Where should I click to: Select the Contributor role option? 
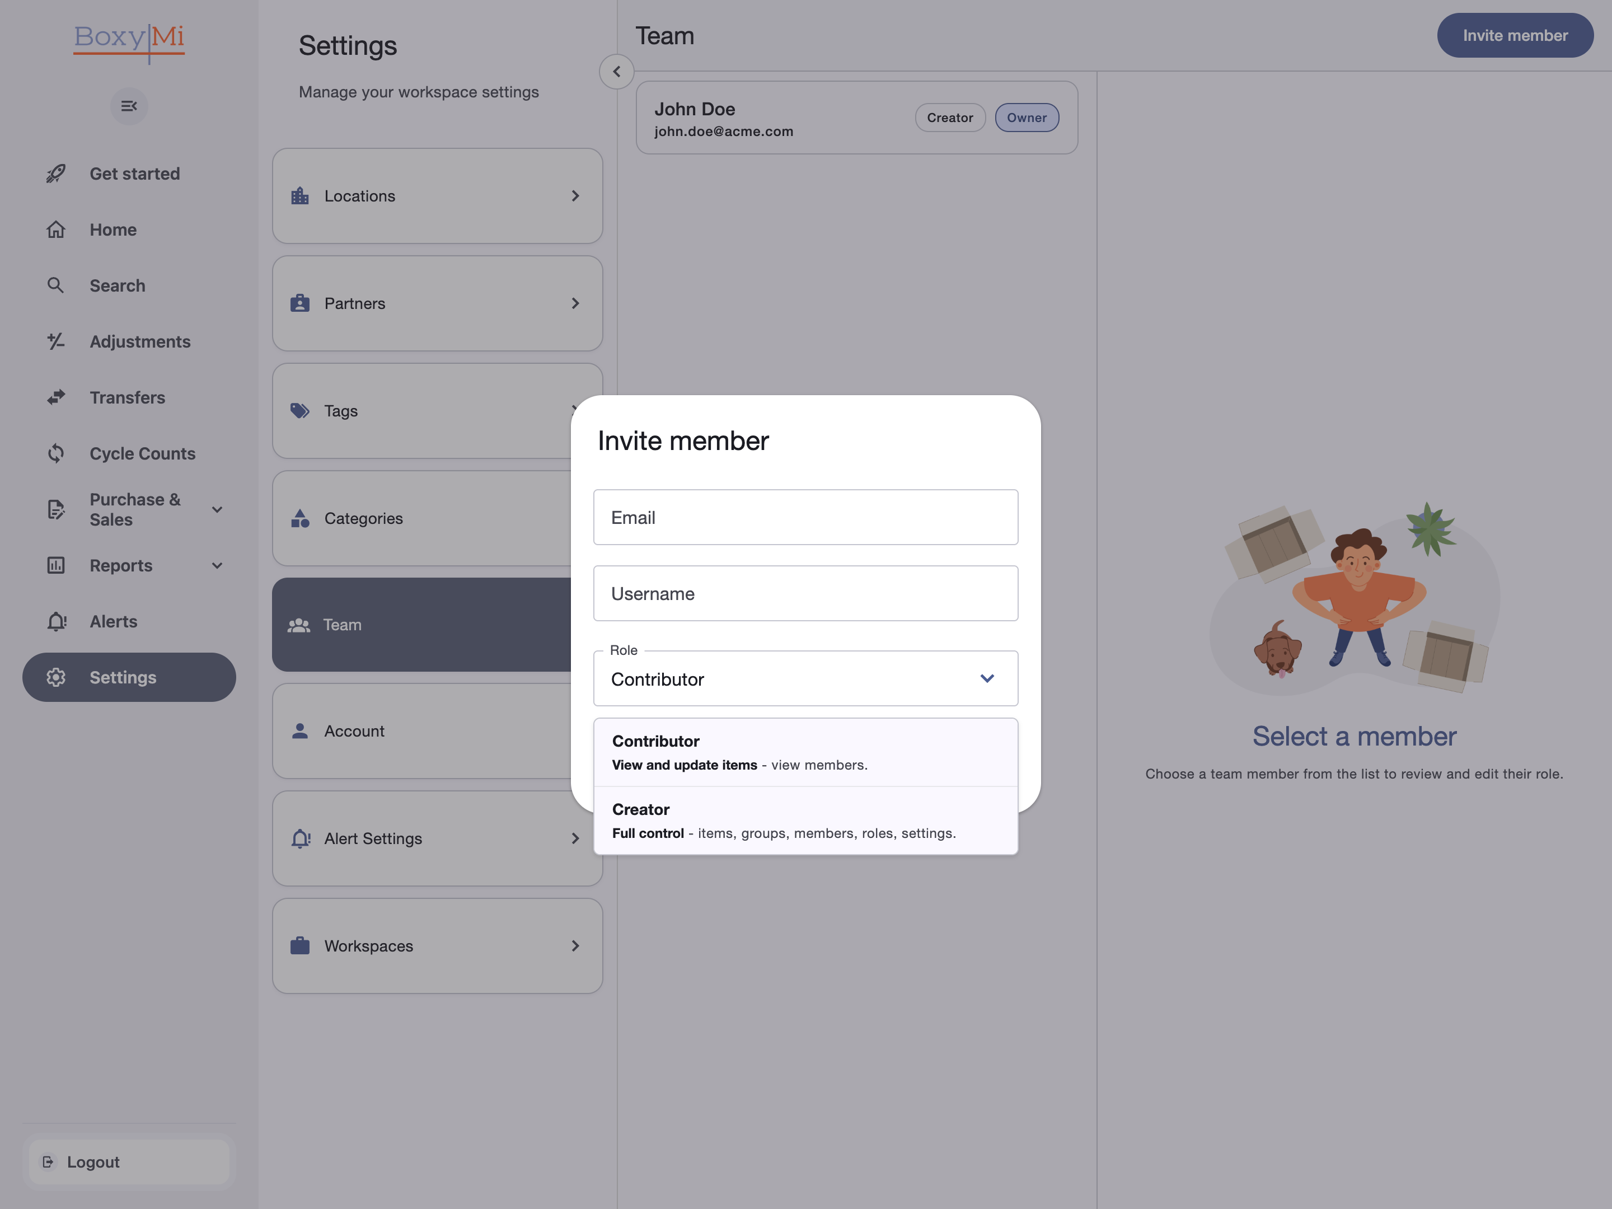click(x=805, y=752)
